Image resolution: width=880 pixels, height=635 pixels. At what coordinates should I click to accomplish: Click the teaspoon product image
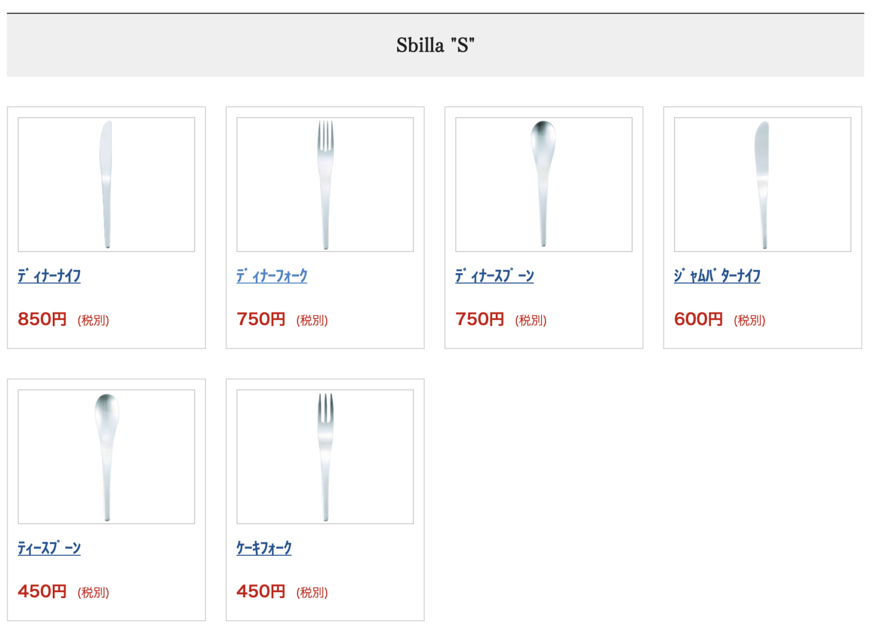coord(106,456)
